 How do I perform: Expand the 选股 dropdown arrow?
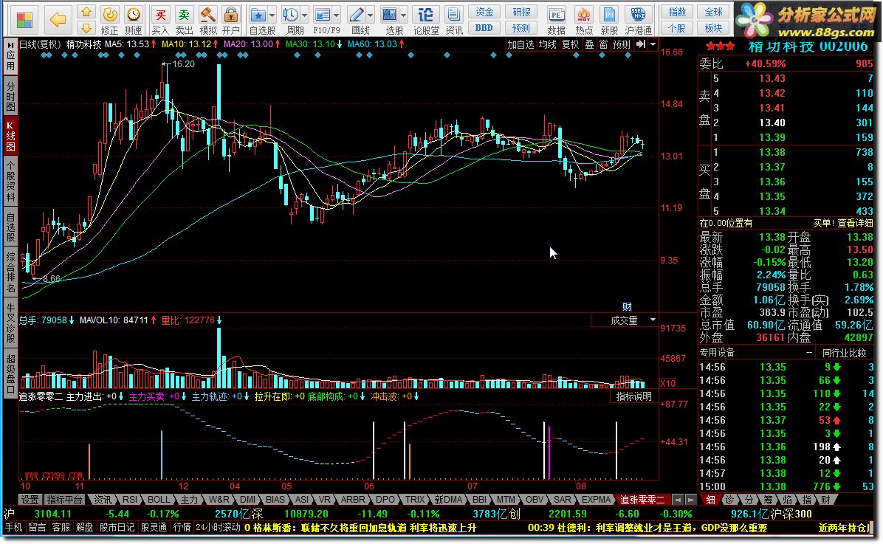click(x=404, y=16)
